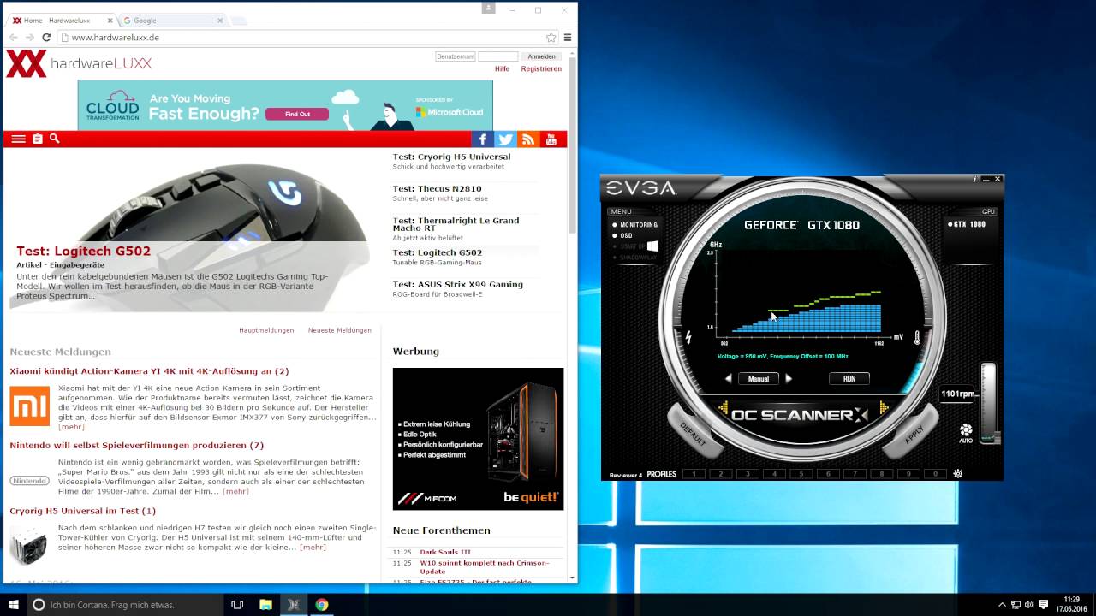The image size is (1096, 616).
Task: Toggle OSD in the EVGA menu
Action: click(622, 235)
